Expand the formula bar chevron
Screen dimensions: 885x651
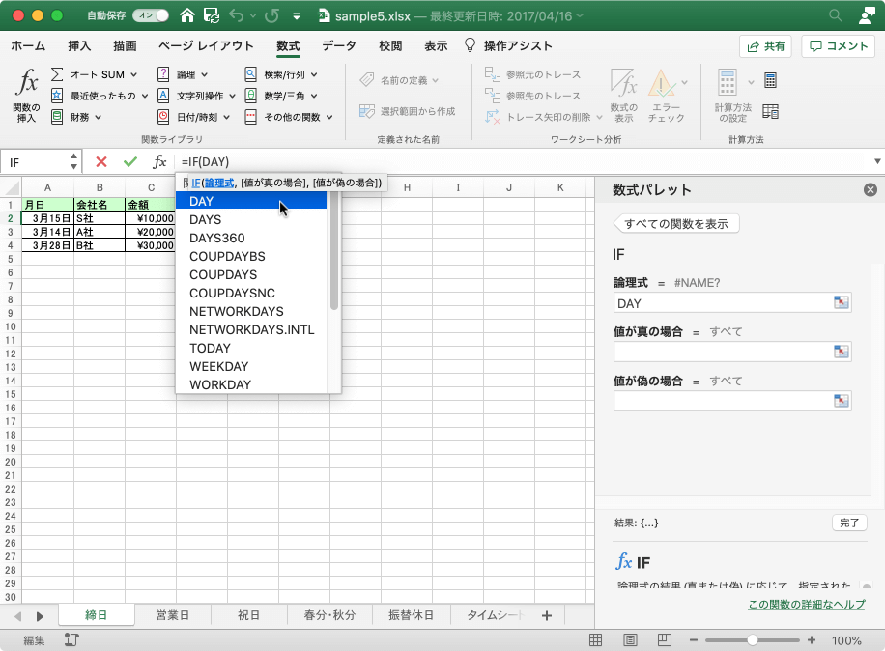click(877, 161)
